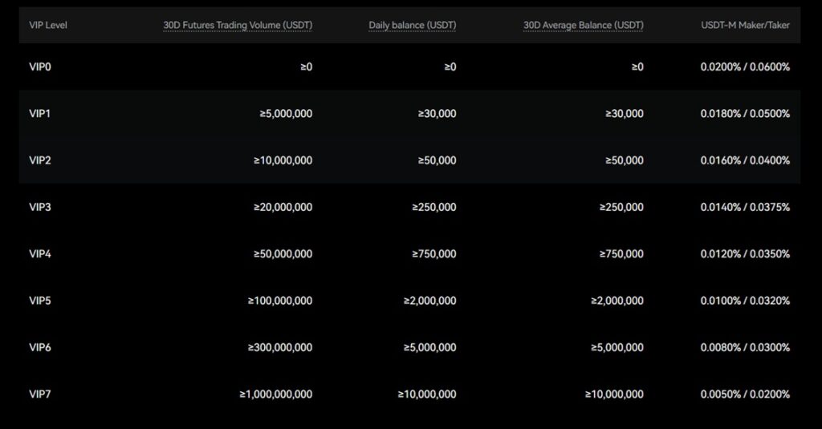Click the 0.0100% / 0.0320% fee cell
The height and width of the screenshot is (429, 822).
click(x=745, y=301)
